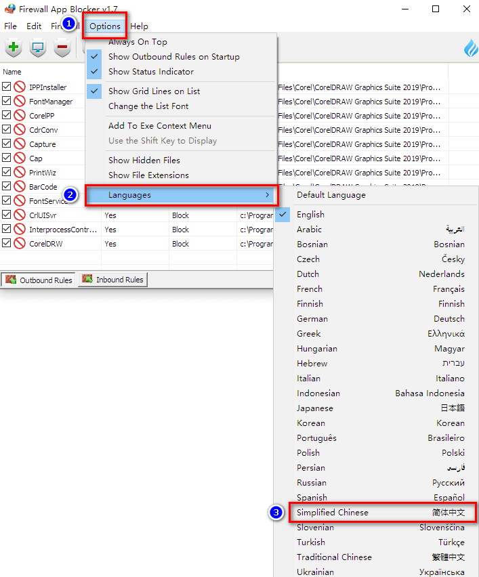Enable Always On Top option

(x=181, y=42)
